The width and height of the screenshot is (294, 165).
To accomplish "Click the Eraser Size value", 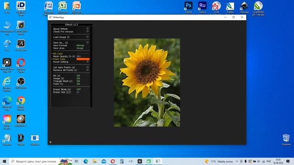I will (x=78, y=92).
